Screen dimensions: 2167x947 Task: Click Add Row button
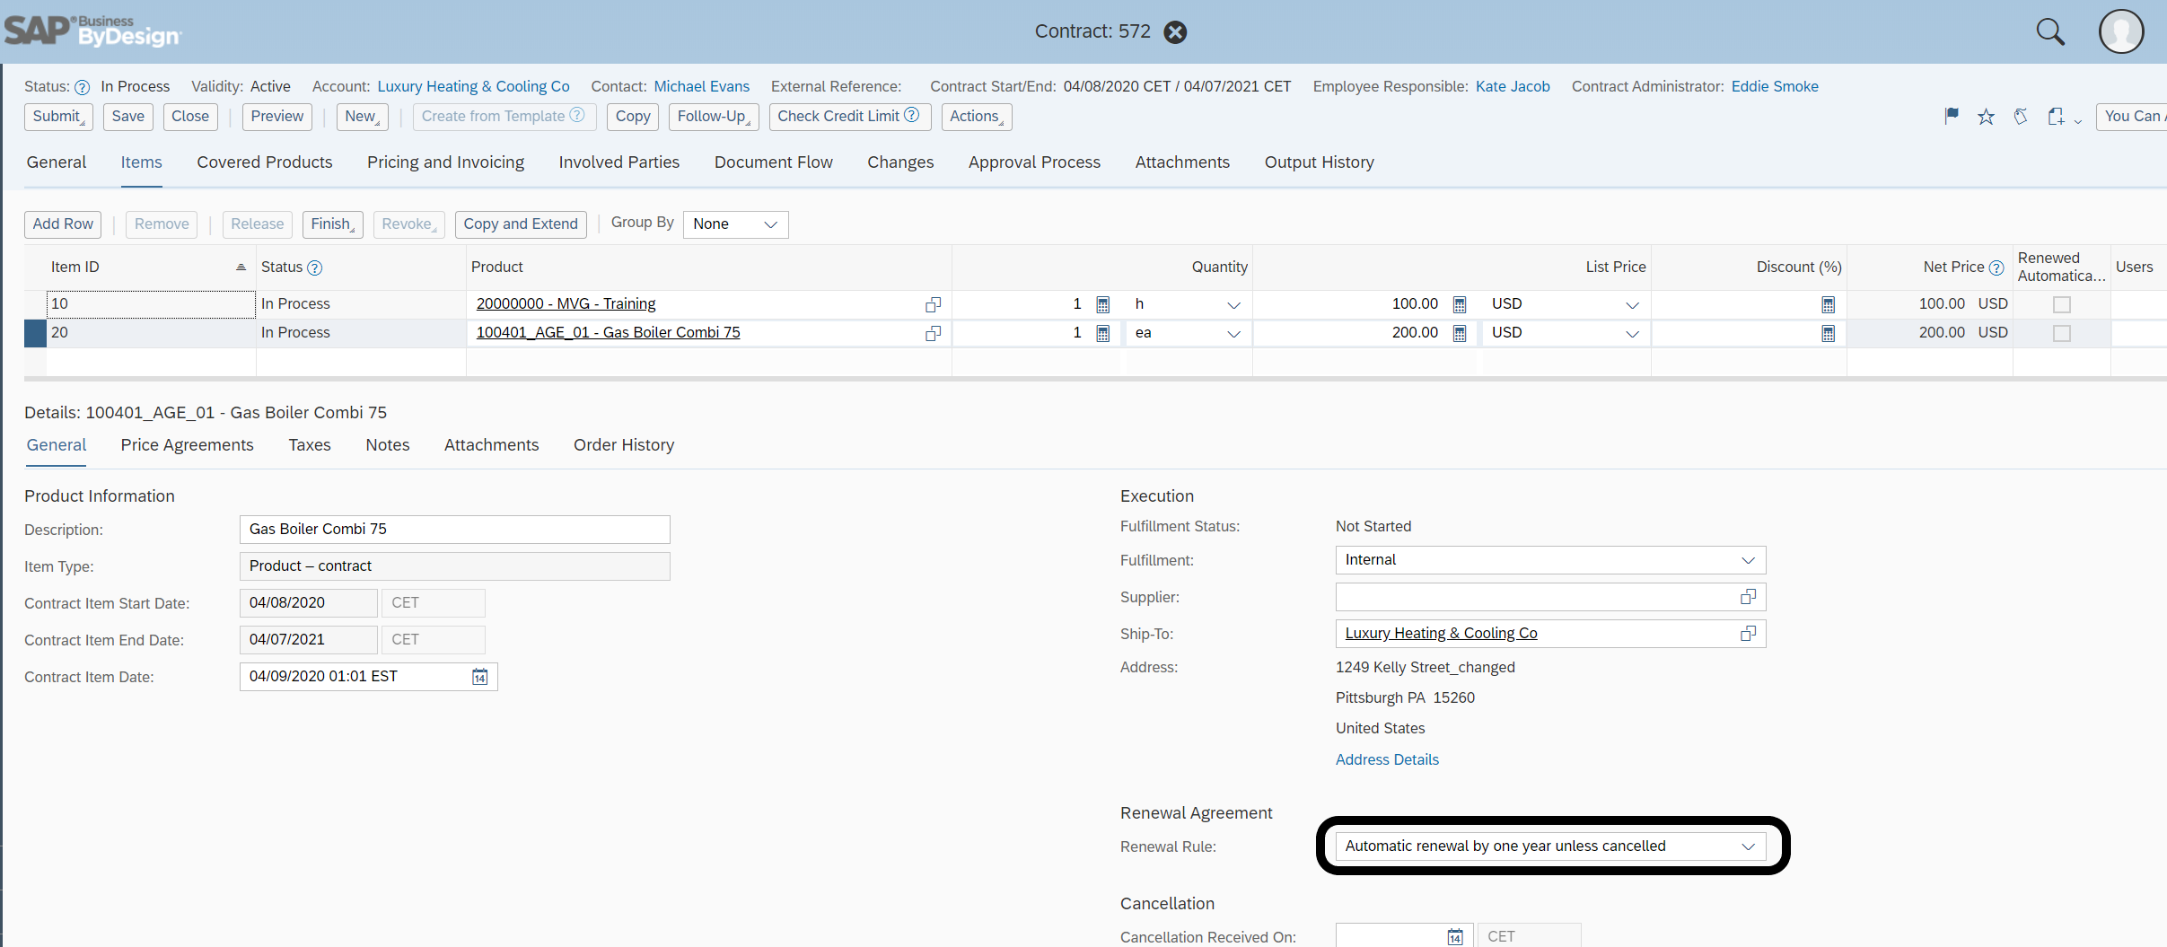63,224
